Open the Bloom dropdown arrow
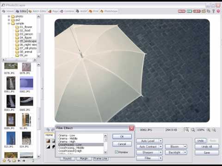The width and height of the screenshot is (222, 166). point(185,147)
